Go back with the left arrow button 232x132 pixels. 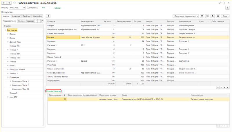point(4,3)
